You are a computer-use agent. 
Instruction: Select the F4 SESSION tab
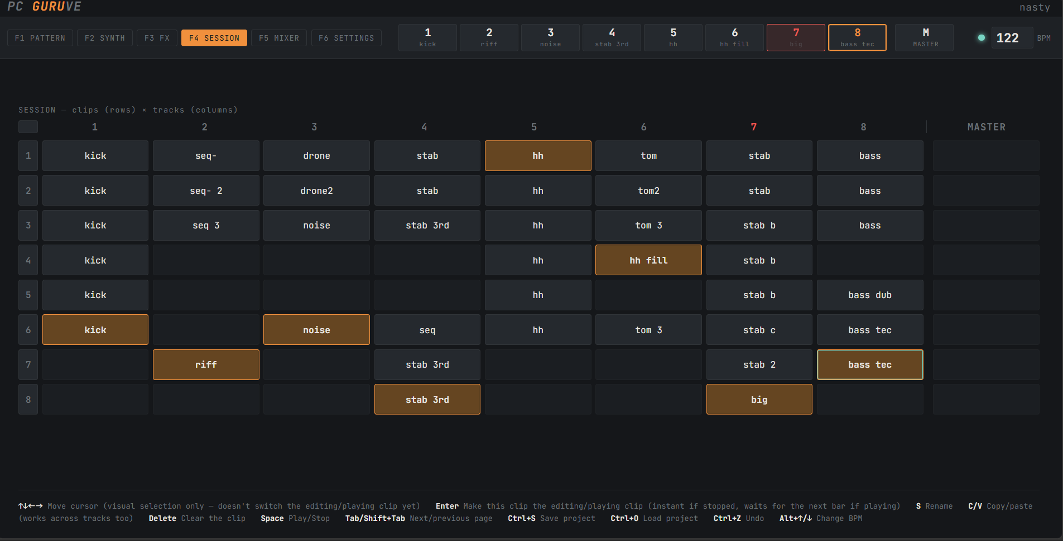point(214,38)
